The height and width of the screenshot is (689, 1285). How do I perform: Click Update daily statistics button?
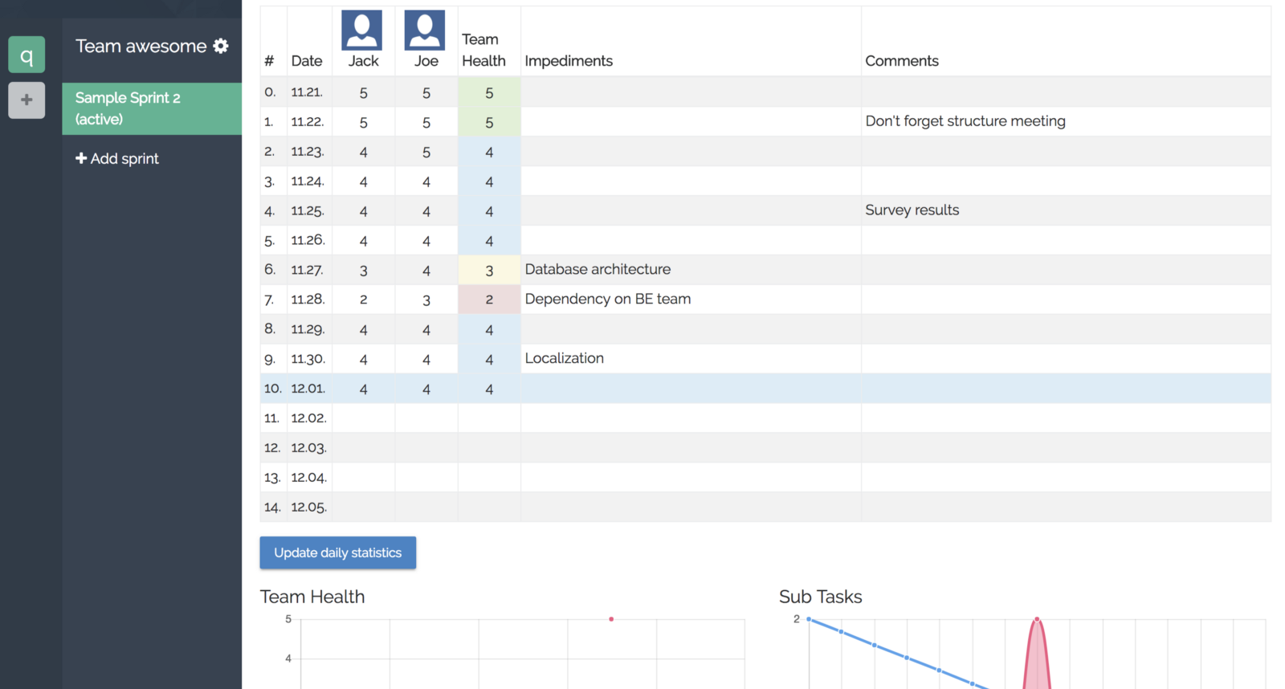[337, 552]
